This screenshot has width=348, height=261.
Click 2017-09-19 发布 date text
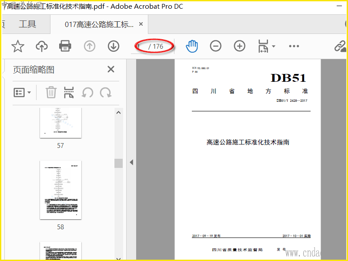coord(206,236)
